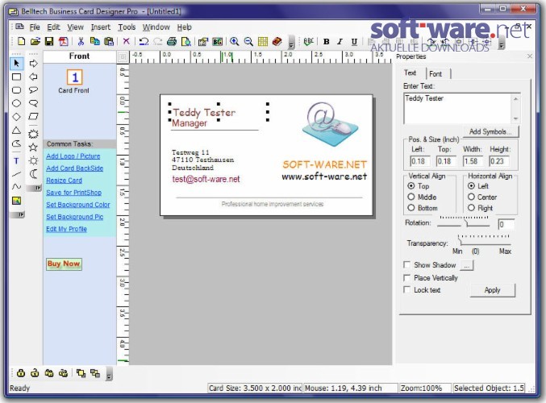The image size is (546, 403).
Task: Select the insert picture tool
Action: tap(16, 201)
